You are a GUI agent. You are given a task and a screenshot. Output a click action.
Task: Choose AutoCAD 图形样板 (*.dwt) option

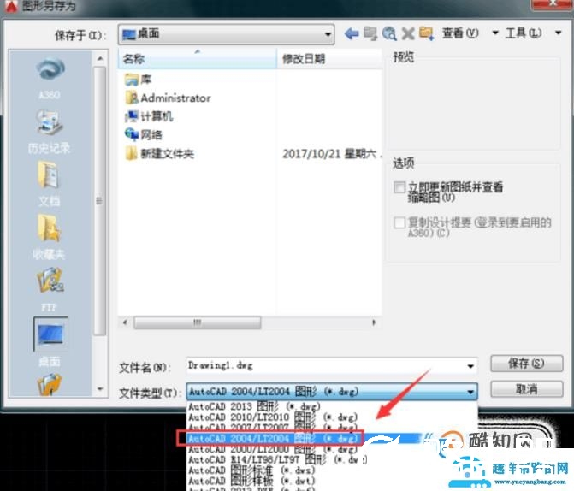pyautogui.click(x=251, y=481)
